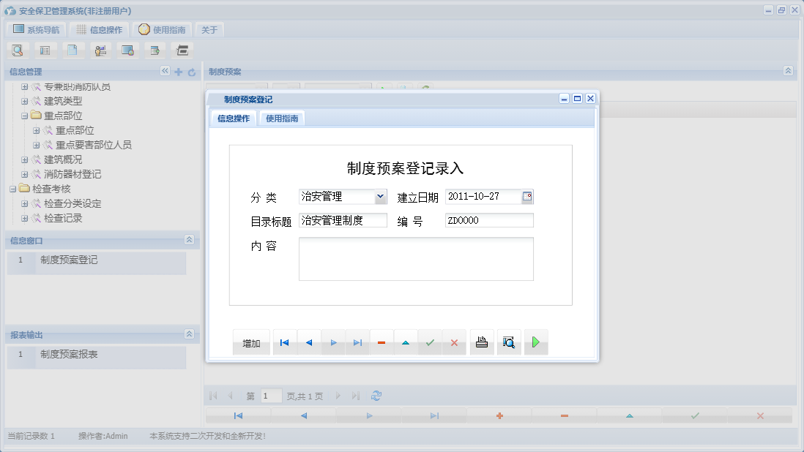Cancel edits with the red X icon

click(x=454, y=342)
